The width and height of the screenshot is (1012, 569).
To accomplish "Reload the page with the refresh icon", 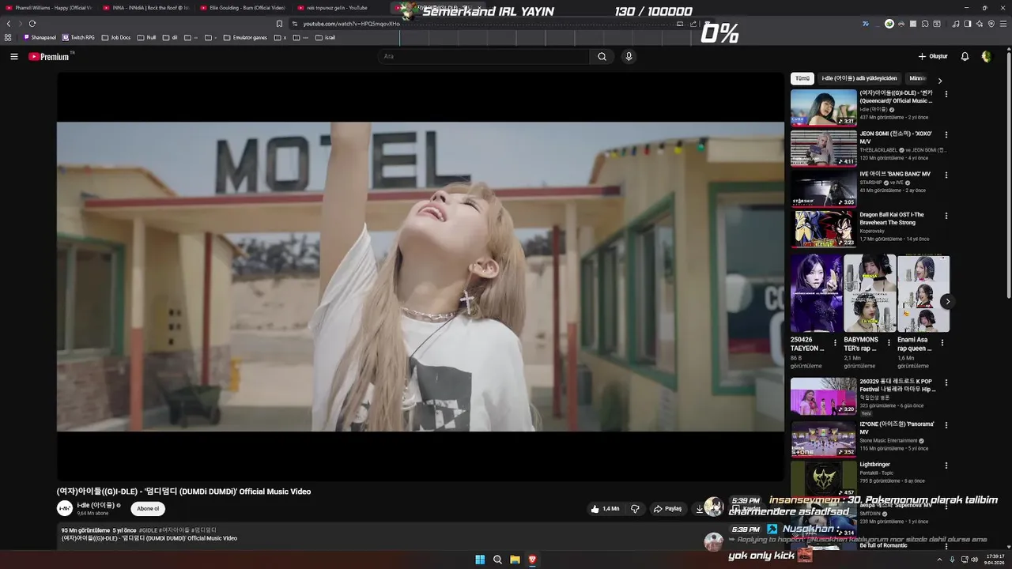I will [32, 24].
